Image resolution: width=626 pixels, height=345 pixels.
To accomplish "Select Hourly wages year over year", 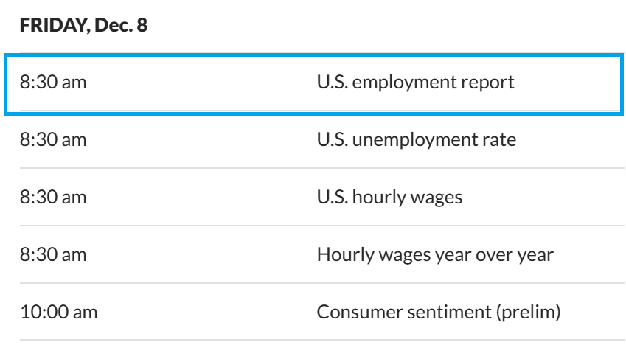I will click(x=434, y=254).
